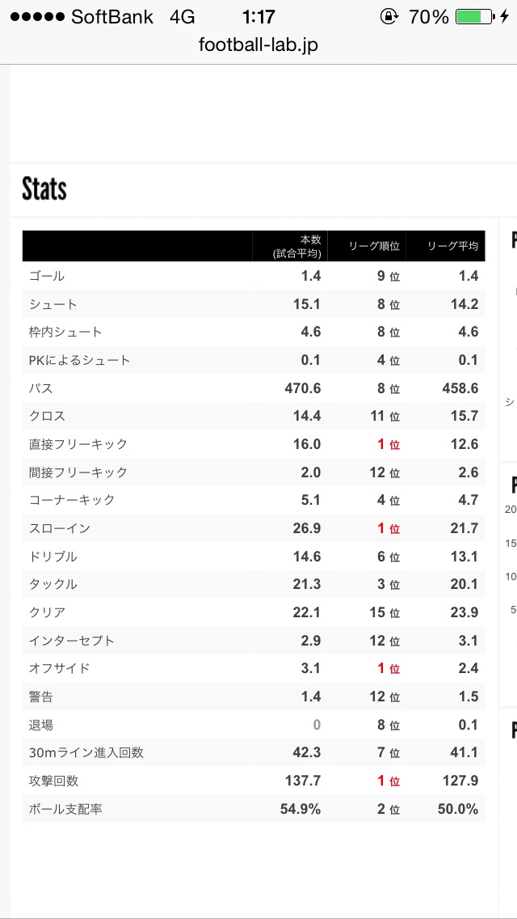Click the Stats heading
This screenshot has height=919, width=517.
(44, 189)
